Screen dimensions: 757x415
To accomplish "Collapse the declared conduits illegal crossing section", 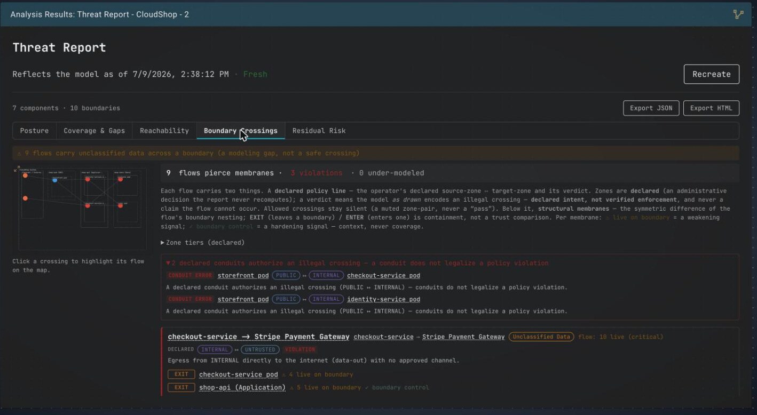I will click(x=357, y=263).
